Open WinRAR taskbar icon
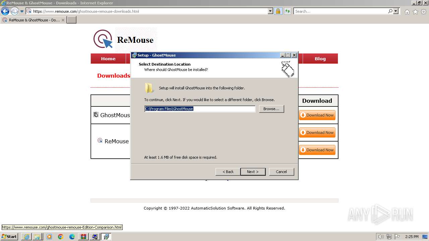Screen dimensions: 429x241 (83, 237)
